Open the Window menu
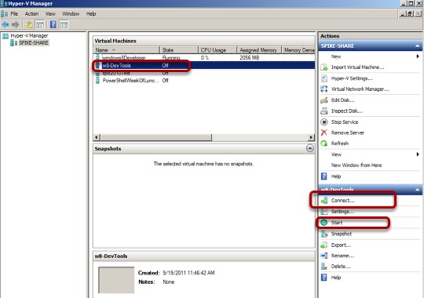Image resolution: width=424 pixels, height=298 pixels. coord(71,14)
